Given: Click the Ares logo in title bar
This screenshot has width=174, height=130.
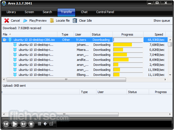Looking at the screenshot, I should coord(4,3).
